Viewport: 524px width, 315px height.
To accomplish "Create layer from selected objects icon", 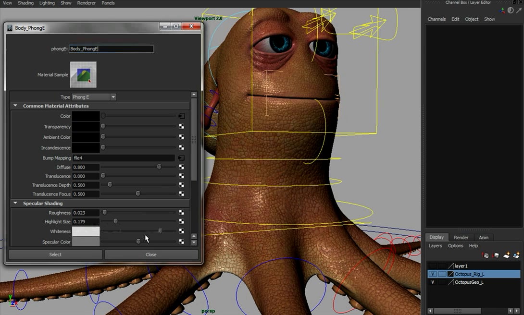I will [x=516, y=255].
